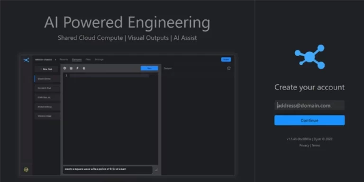
Task: Switch to the Compute tab
Action: tap(77, 60)
